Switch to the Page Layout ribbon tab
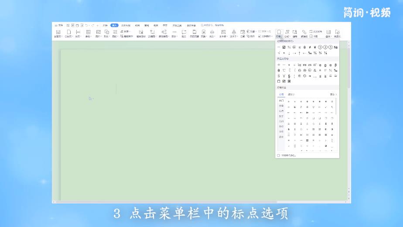Image resolution: width=403 pixels, height=227 pixels. (126, 25)
